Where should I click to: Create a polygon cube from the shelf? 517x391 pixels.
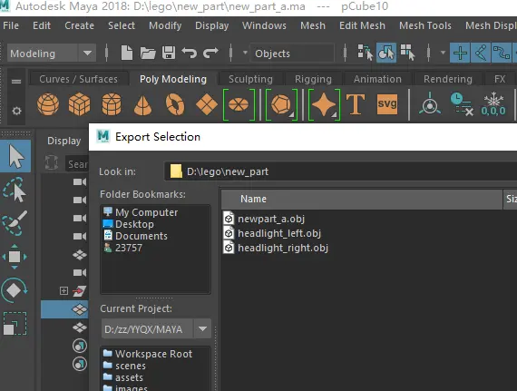click(x=79, y=104)
